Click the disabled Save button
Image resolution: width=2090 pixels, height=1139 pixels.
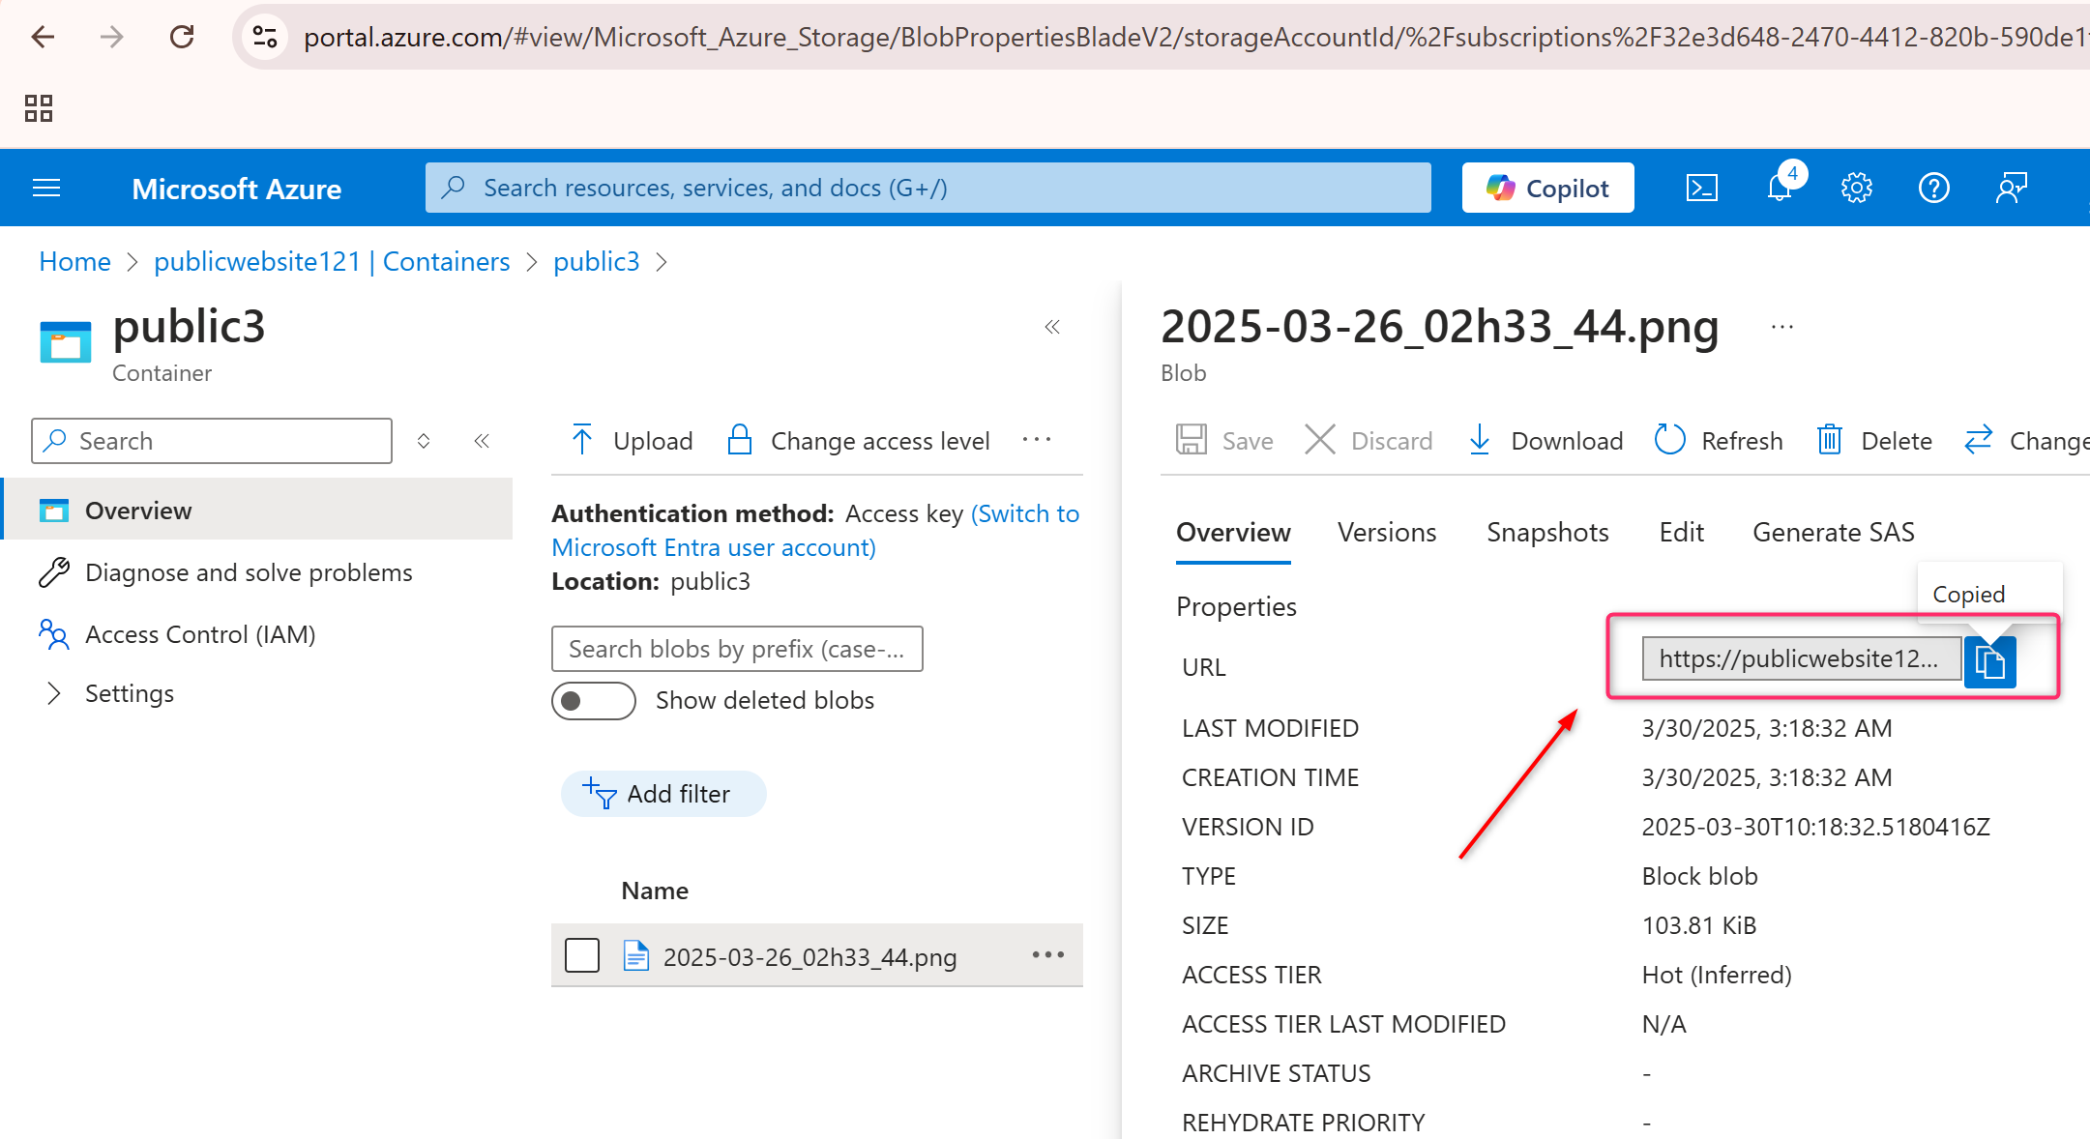coord(1224,441)
